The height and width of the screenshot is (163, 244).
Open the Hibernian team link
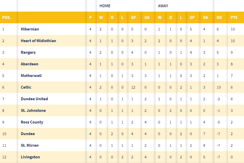[30, 29]
